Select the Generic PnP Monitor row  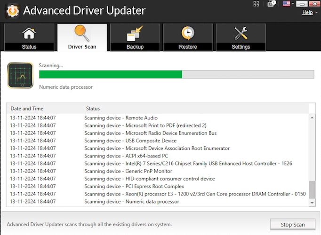[158, 171]
